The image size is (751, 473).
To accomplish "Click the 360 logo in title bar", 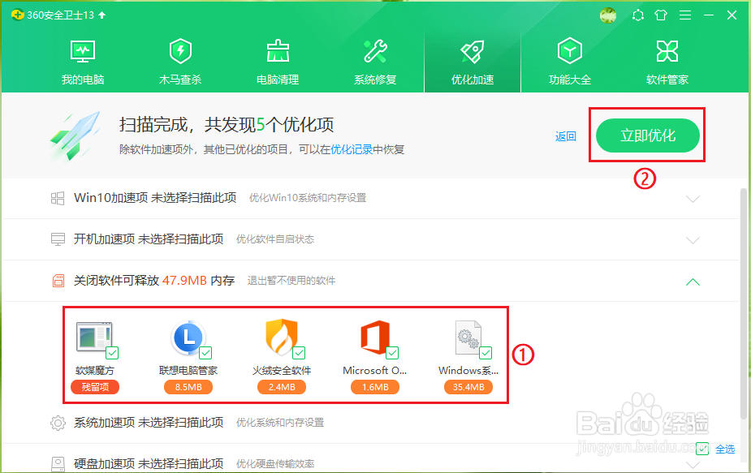I will tap(18, 15).
